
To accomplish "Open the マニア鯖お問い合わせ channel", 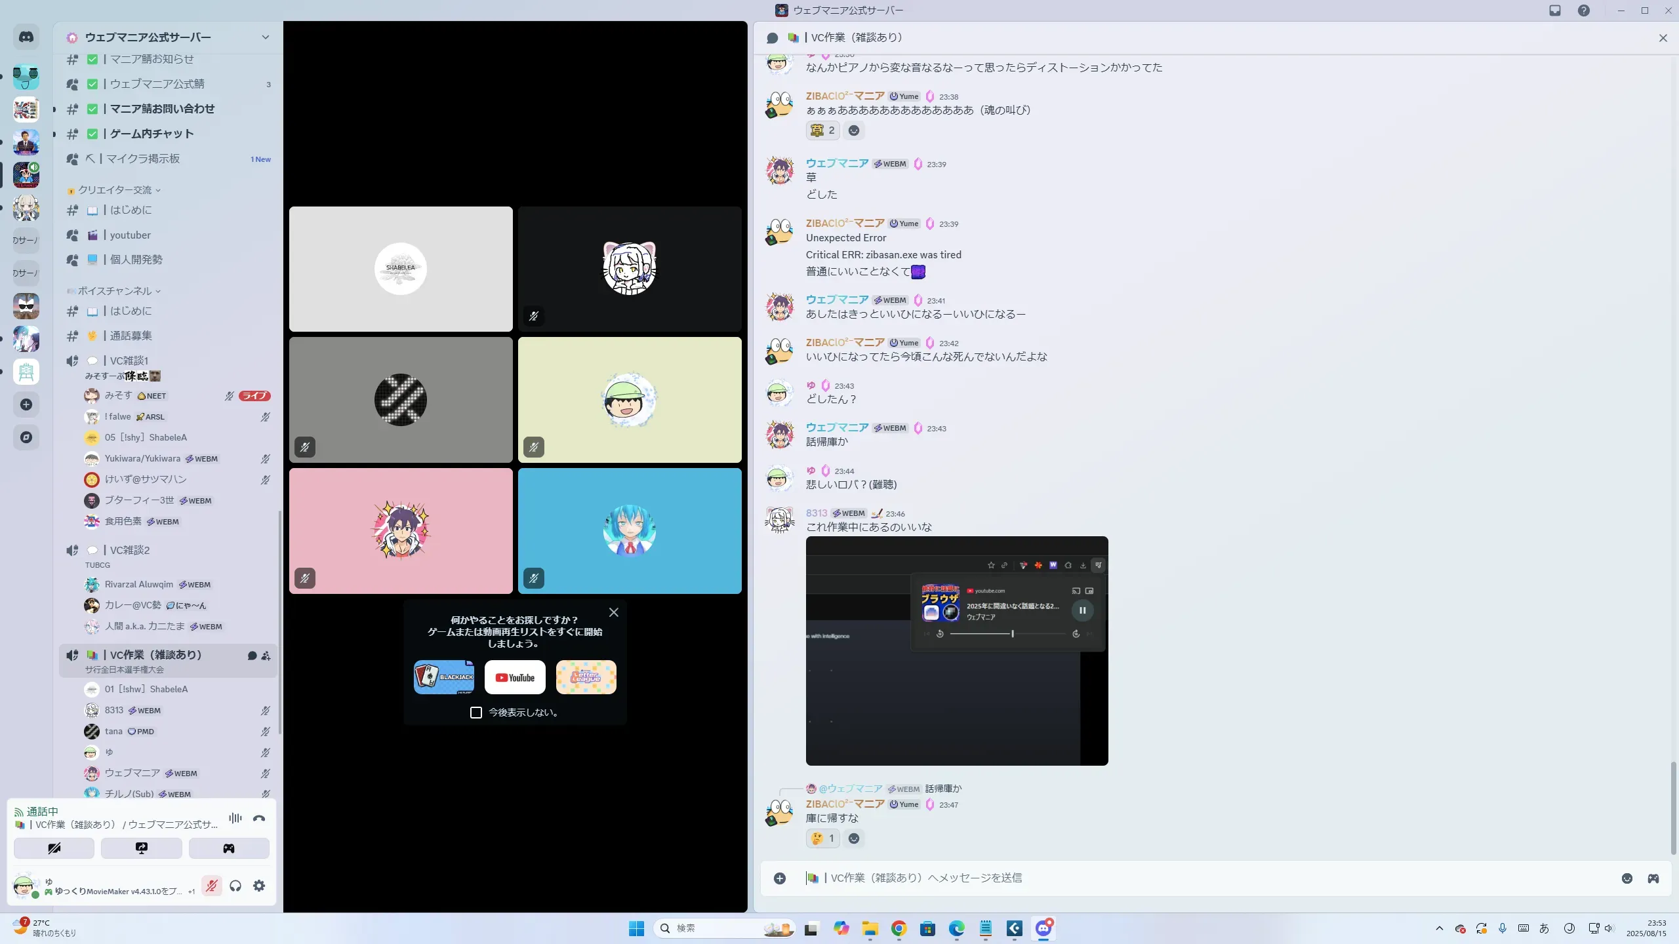I will [x=162, y=109].
